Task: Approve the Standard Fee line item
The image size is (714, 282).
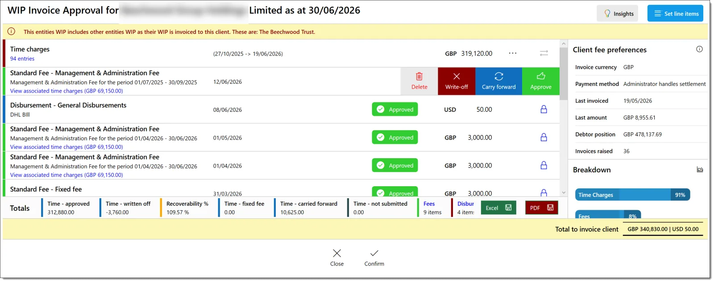Action: pyautogui.click(x=541, y=81)
